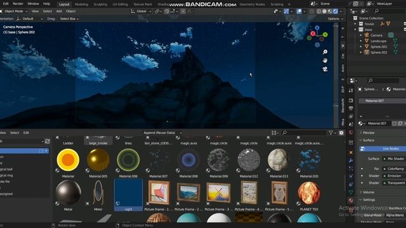Click Mix Shader surface button

pyautogui.click(x=394, y=159)
